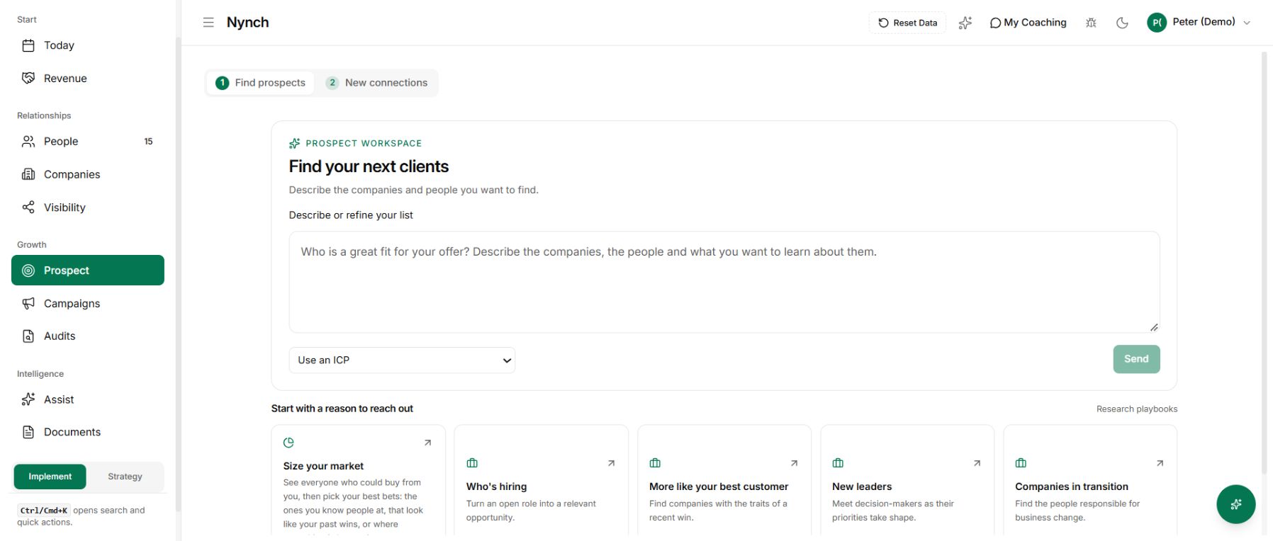Click the bug report icon

coord(1091,23)
